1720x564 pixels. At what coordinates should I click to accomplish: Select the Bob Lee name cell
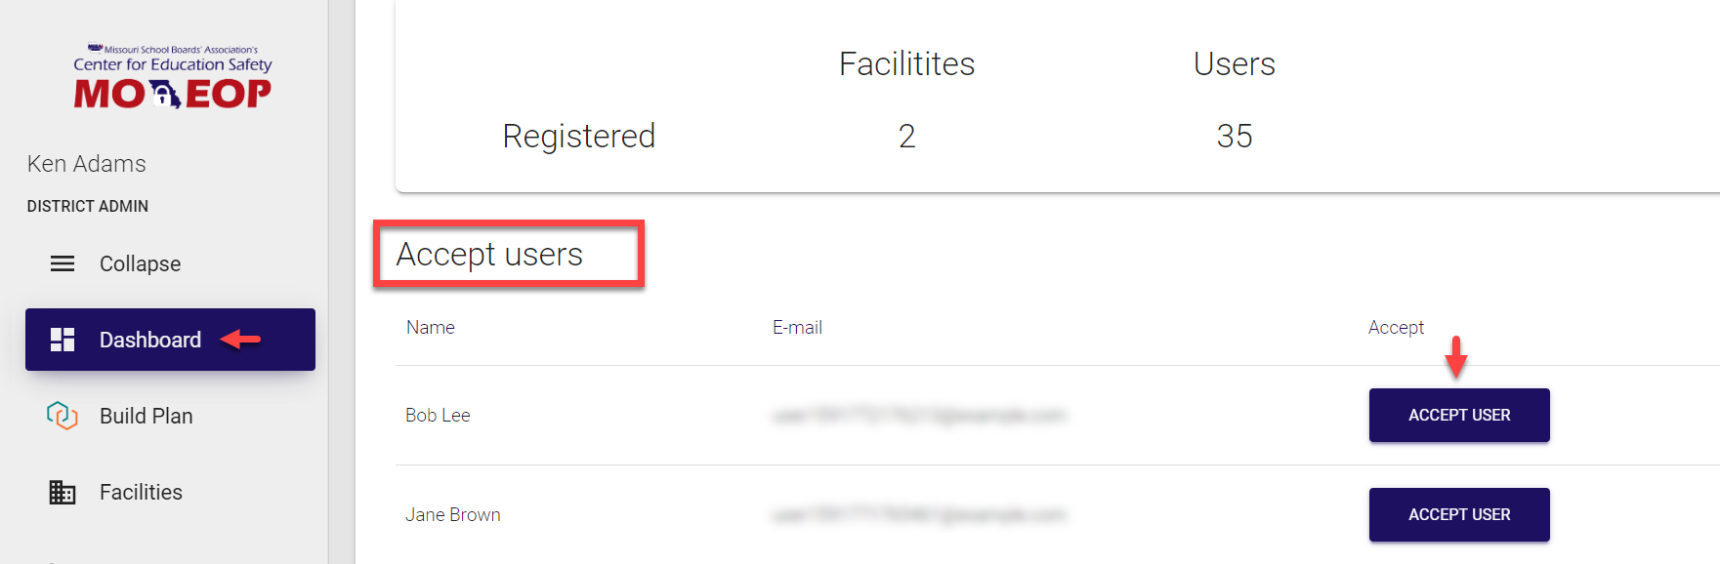tap(438, 416)
